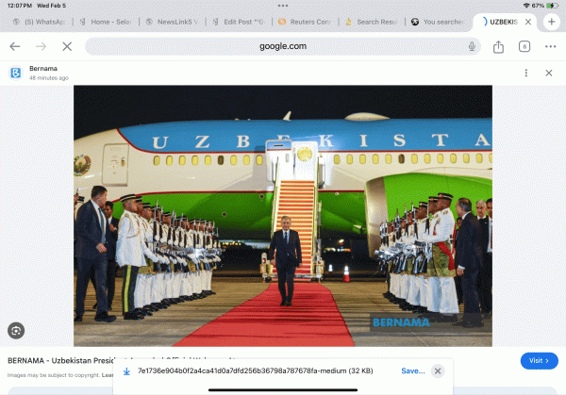
Task: Tap the Google Lens icon on image
Action: (x=16, y=330)
